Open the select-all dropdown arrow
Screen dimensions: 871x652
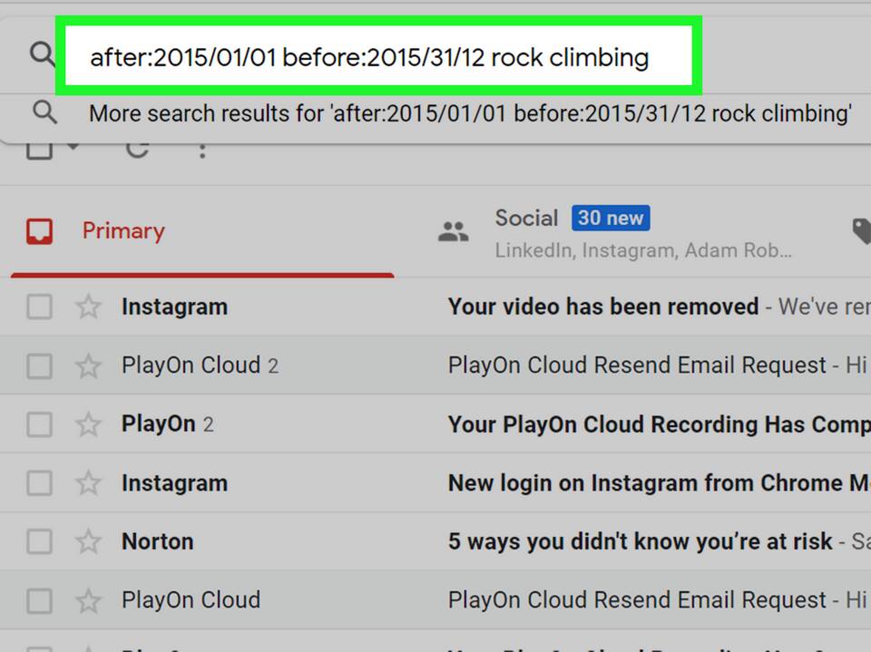(x=73, y=147)
